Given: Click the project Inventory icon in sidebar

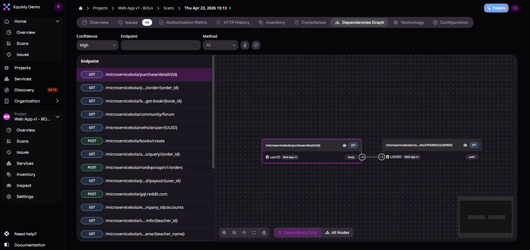Looking at the screenshot, I should pyautogui.click(x=9, y=174).
